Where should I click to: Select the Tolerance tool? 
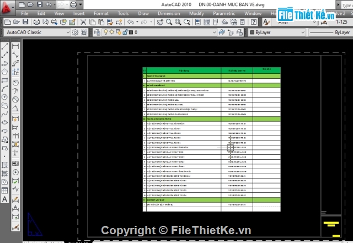tap(15, 163)
